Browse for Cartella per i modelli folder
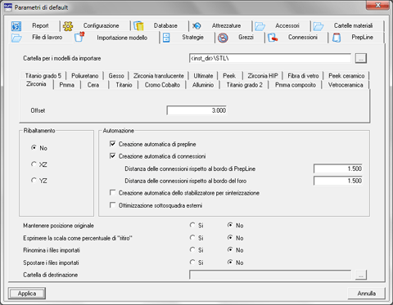This screenshot has height=305, width=393. (x=361, y=58)
